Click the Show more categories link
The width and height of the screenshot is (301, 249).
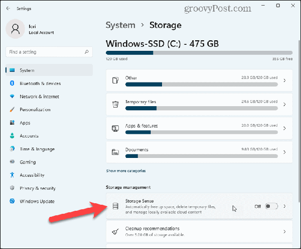coord(126,171)
